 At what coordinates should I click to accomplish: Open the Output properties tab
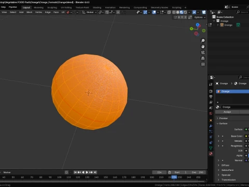click(x=211, y=97)
